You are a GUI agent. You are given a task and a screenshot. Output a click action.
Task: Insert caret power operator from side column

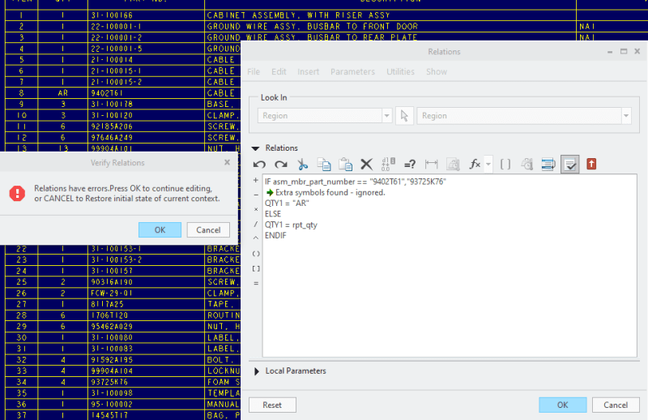tap(256, 238)
